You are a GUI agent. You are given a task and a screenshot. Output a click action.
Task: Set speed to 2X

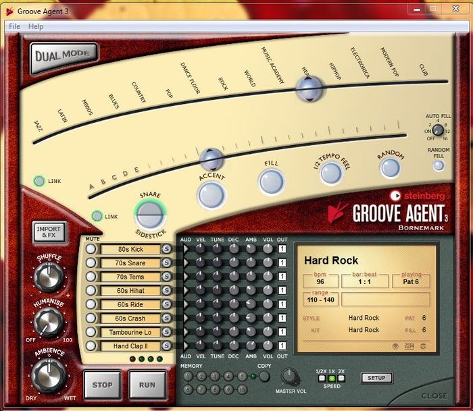pyautogui.click(x=341, y=379)
